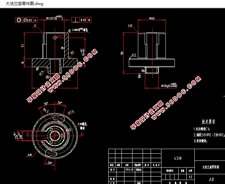Click the 技术要求 heading
Screen dimensions: 225x184
point(208,122)
